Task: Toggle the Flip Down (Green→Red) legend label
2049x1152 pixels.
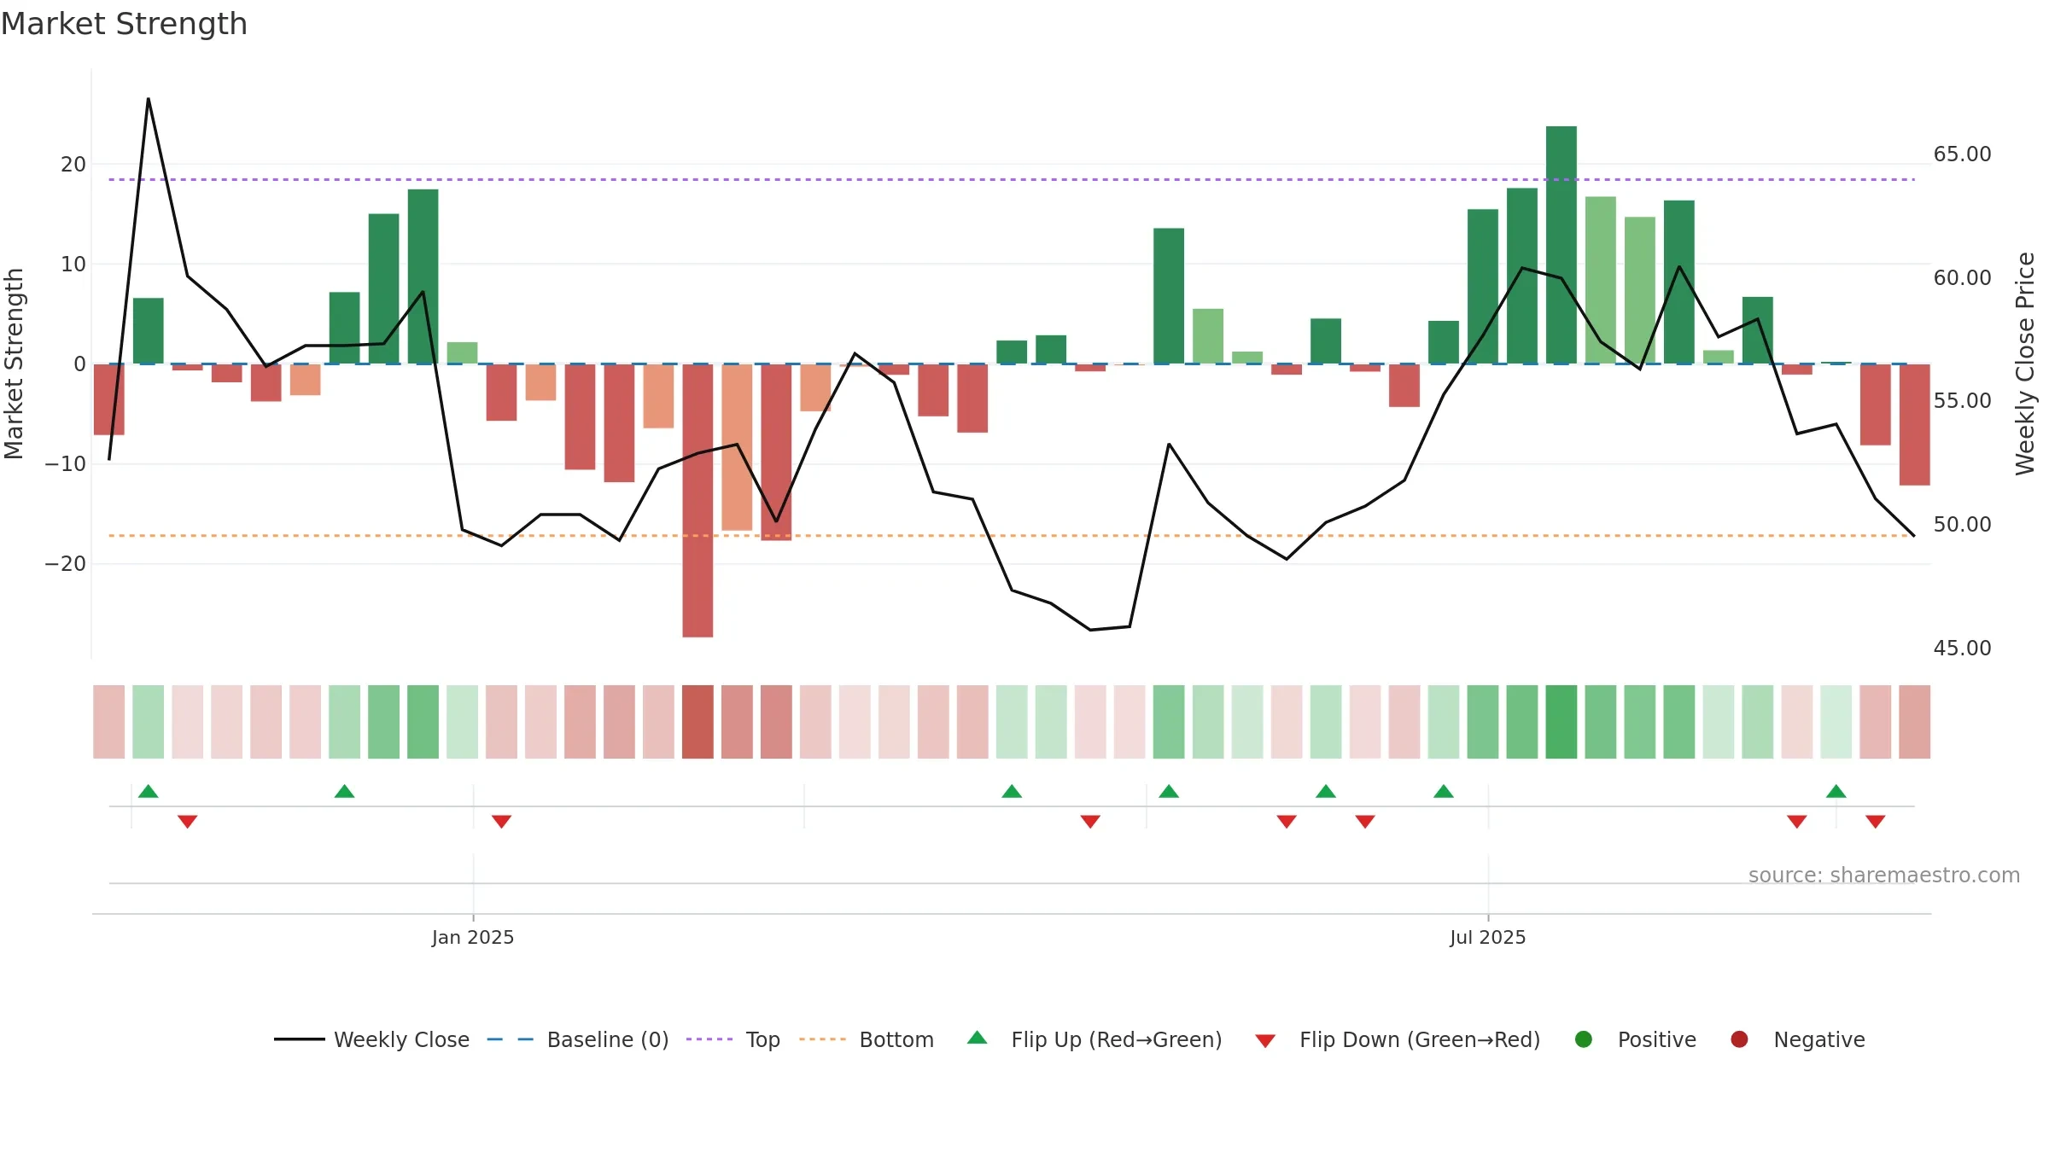Action: coord(1420,1039)
